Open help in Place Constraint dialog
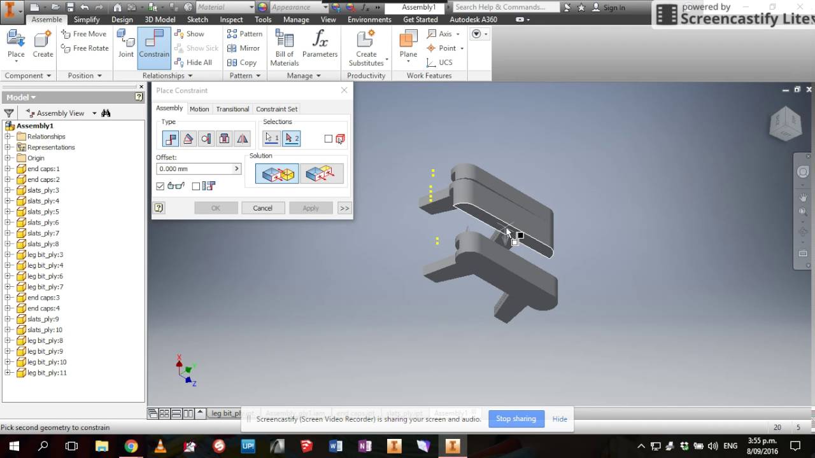The height and width of the screenshot is (458, 815). click(159, 208)
